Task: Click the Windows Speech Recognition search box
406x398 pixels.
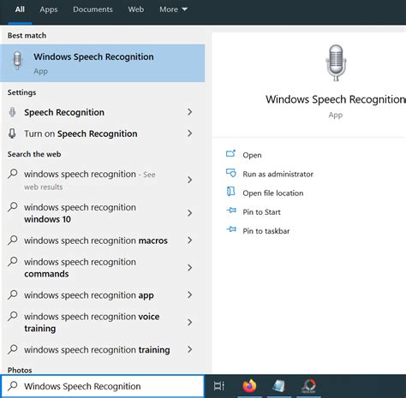Action: pyautogui.click(x=103, y=386)
